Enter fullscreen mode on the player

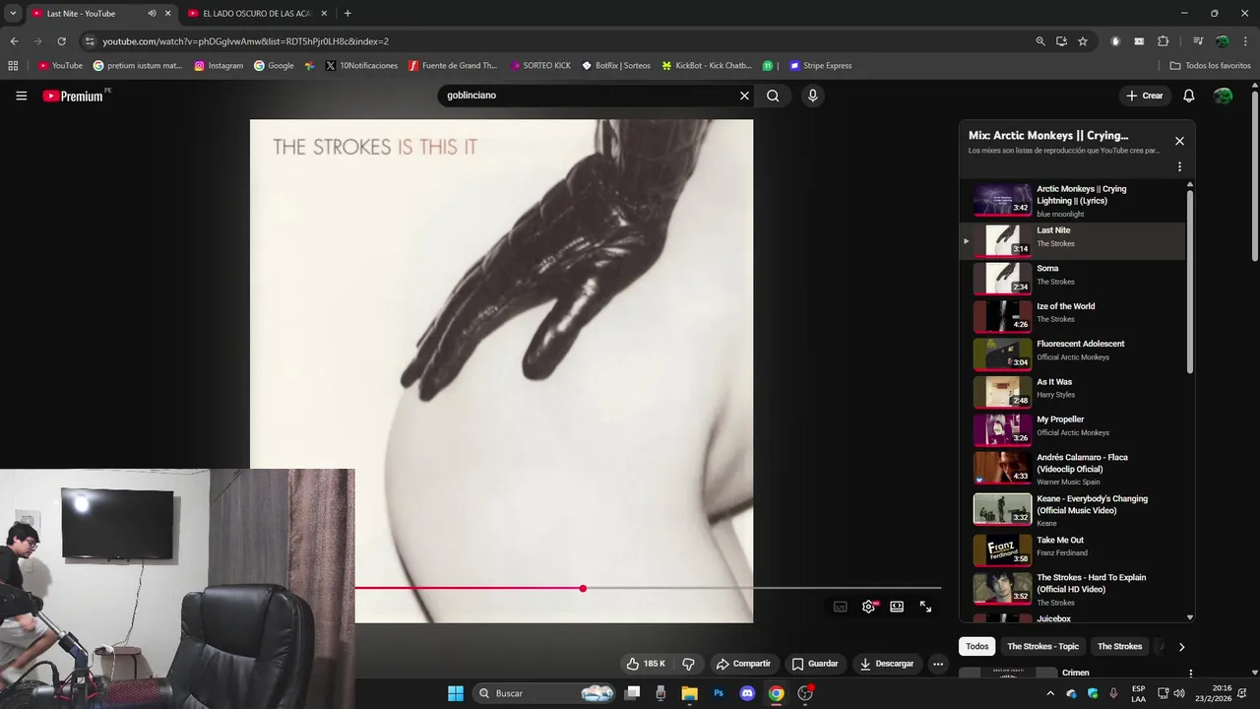click(x=925, y=607)
